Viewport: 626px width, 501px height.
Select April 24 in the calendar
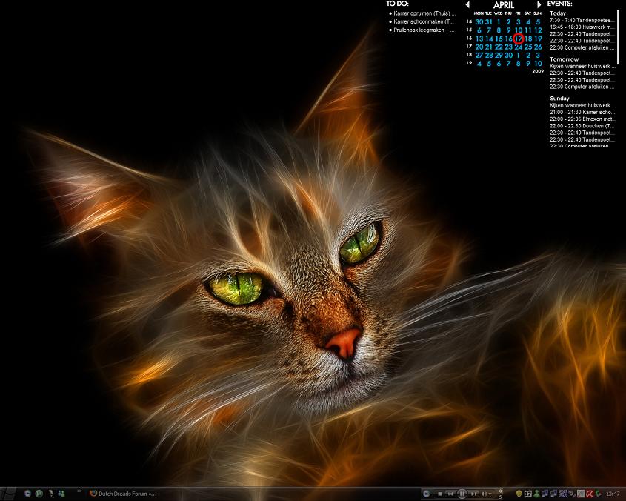coord(518,47)
